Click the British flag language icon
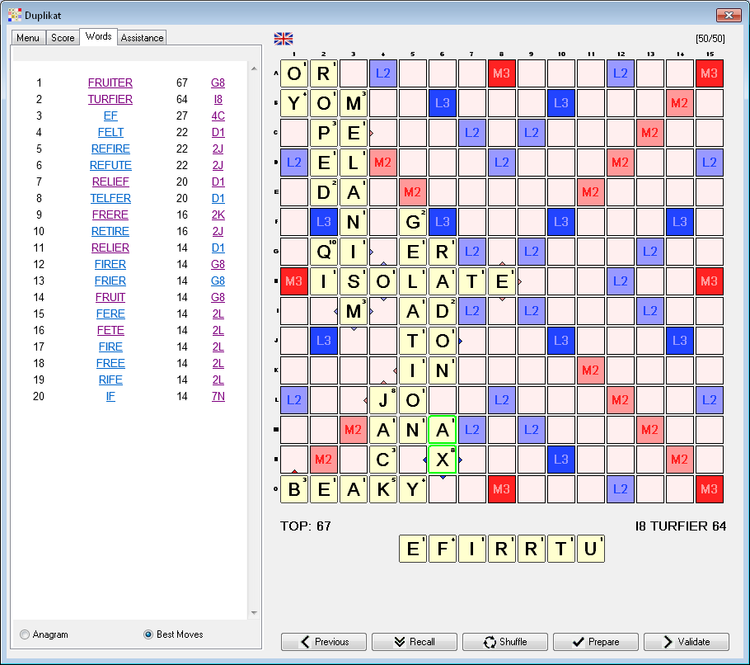This screenshot has width=750, height=665. tap(284, 38)
